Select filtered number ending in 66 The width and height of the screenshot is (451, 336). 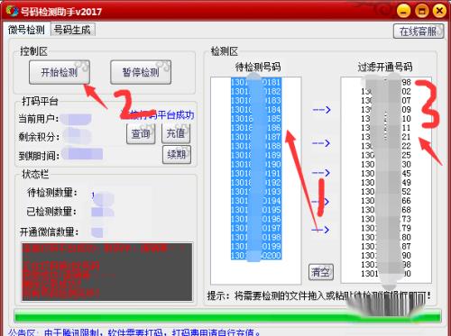386,201
